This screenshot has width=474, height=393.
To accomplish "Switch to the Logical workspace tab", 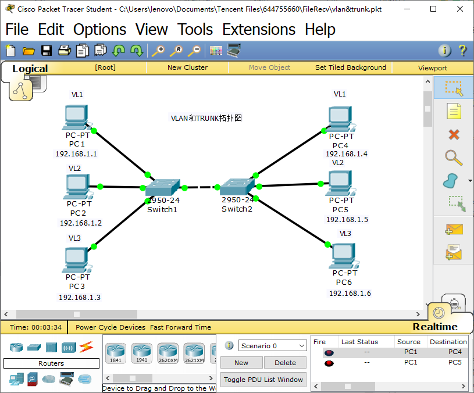I will [30, 69].
